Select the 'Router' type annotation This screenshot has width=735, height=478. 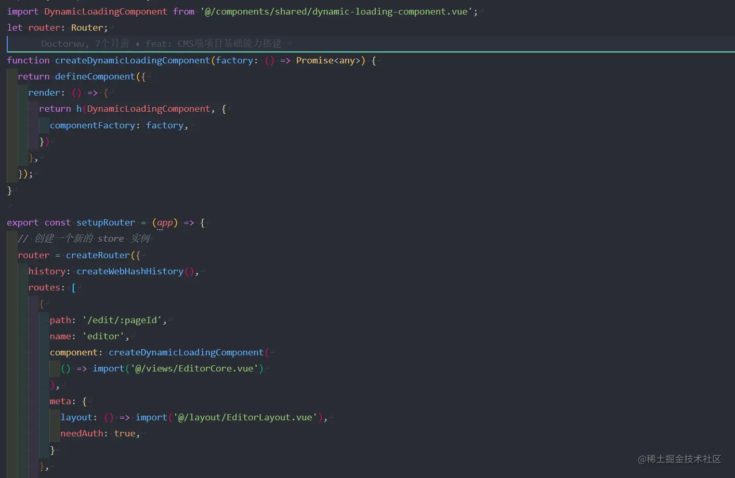(87, 28)
